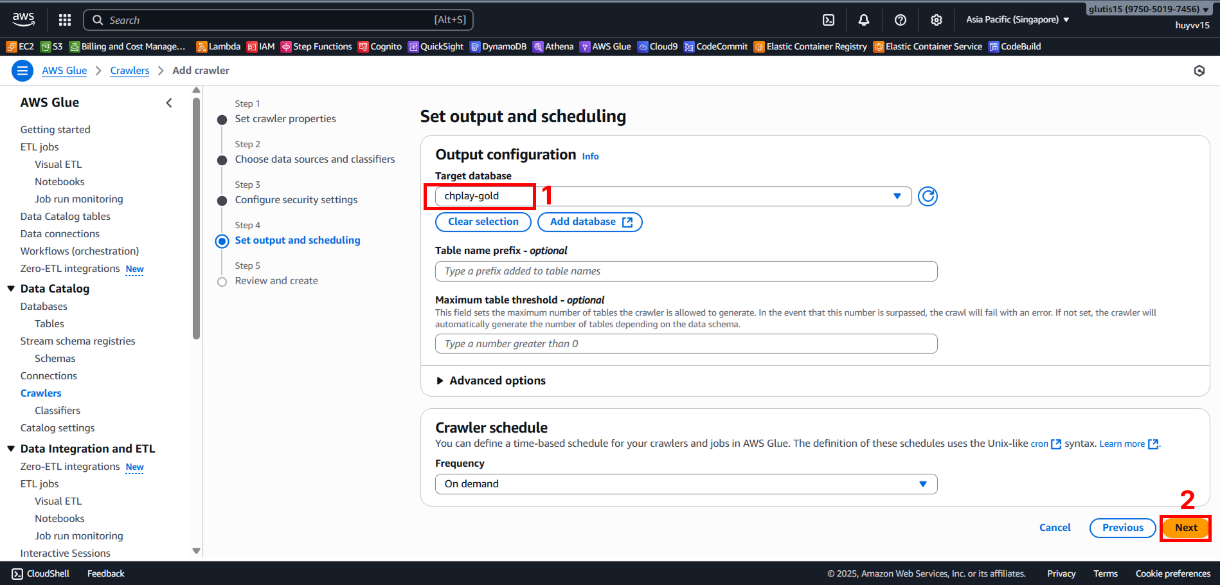Open the AWS services grid menu
1220x585 pixels.
tap(65, 20)
